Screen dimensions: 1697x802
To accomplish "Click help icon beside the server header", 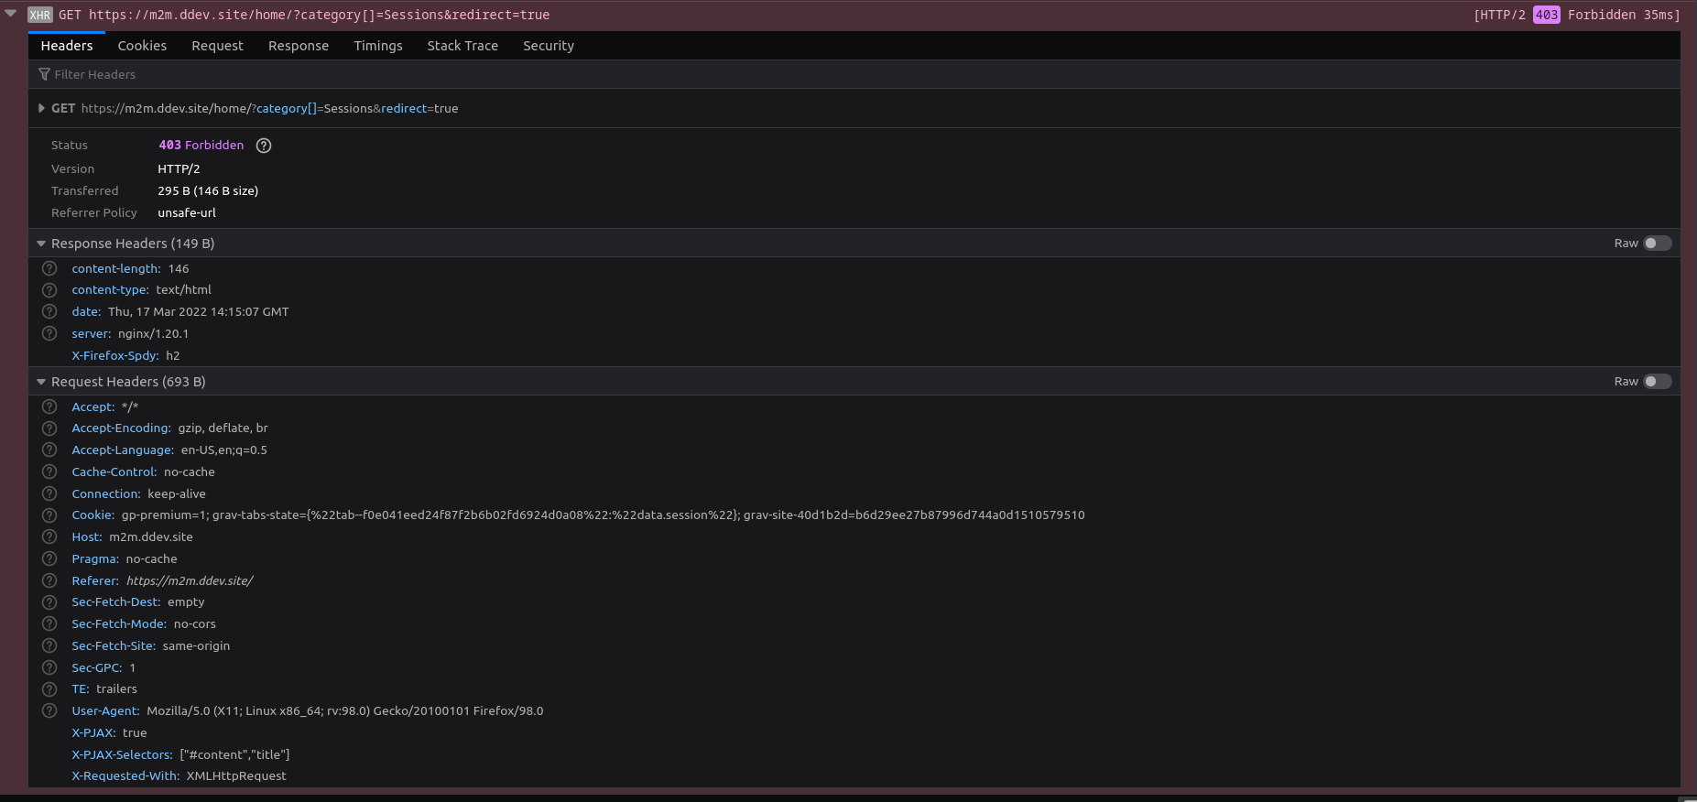I will [49, 333].
